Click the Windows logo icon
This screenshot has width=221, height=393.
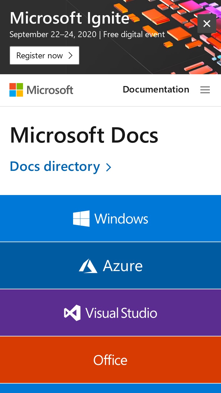81,219
